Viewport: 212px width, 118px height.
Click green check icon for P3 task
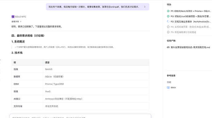[x=168, y=16]
